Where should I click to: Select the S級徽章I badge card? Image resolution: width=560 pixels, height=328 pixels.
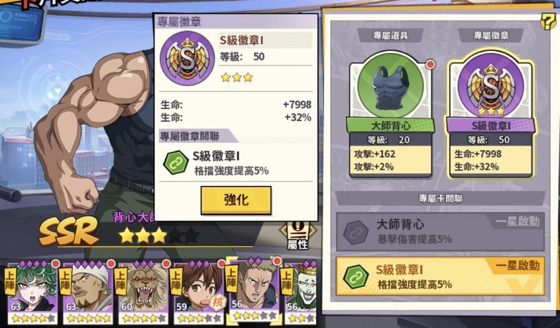click(x=491, y=114)
